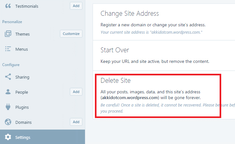Click the Themes layout icon
Image resolution: width=235 pixels, height=144 pixels.
8,34
